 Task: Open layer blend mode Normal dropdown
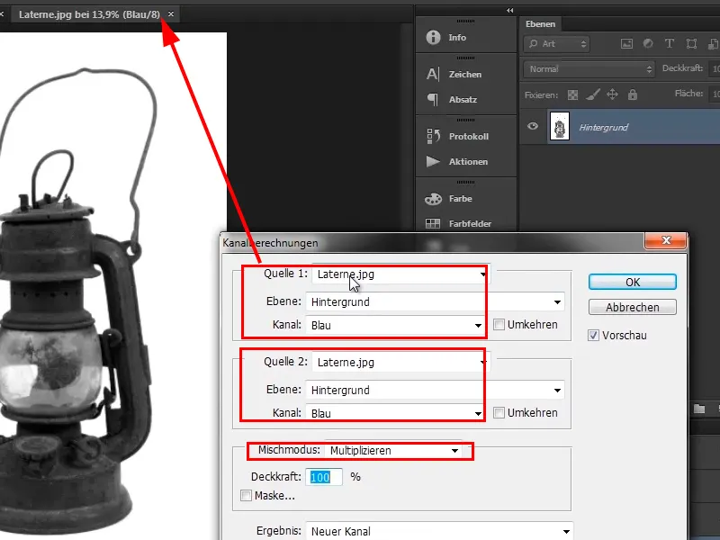pos(589,69)
